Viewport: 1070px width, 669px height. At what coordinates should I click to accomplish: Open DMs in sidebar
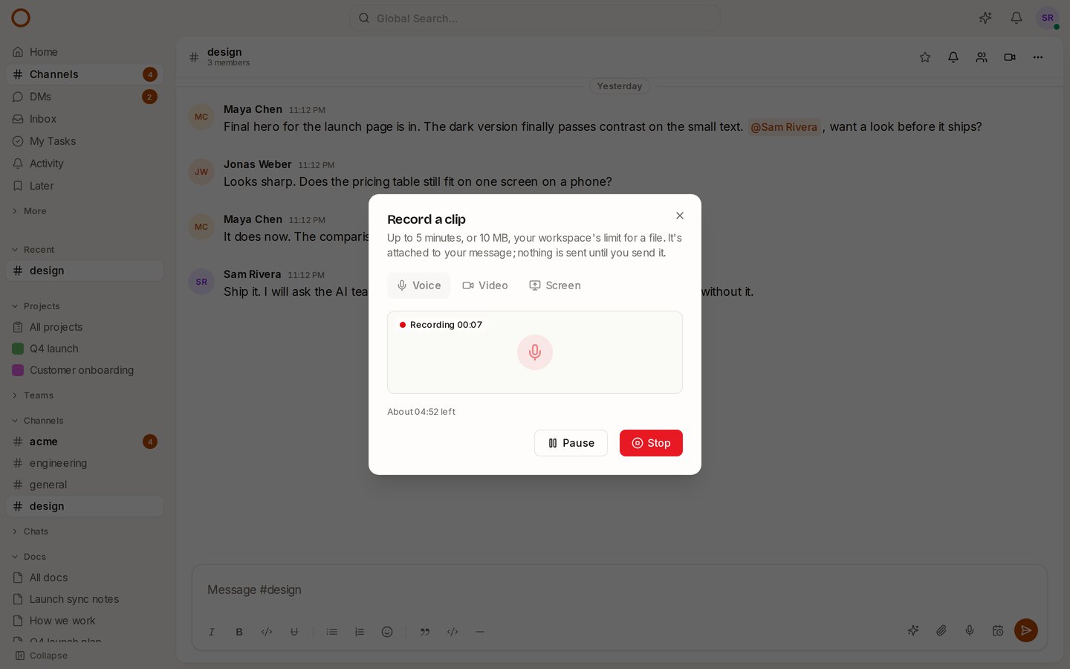point(85,97)
